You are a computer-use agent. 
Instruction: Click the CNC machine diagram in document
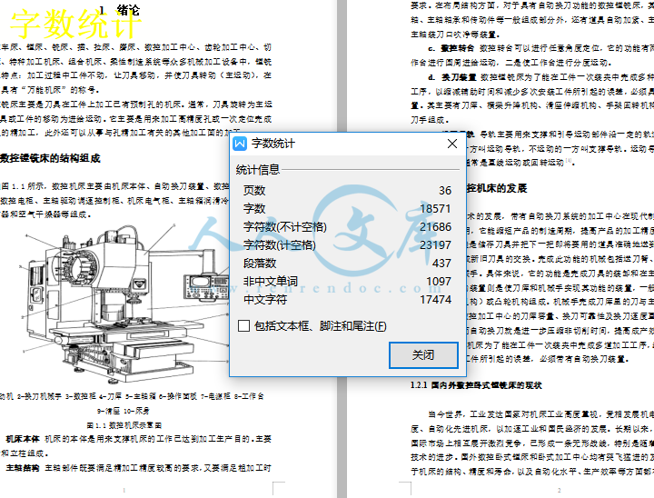[x=125, y=303]
